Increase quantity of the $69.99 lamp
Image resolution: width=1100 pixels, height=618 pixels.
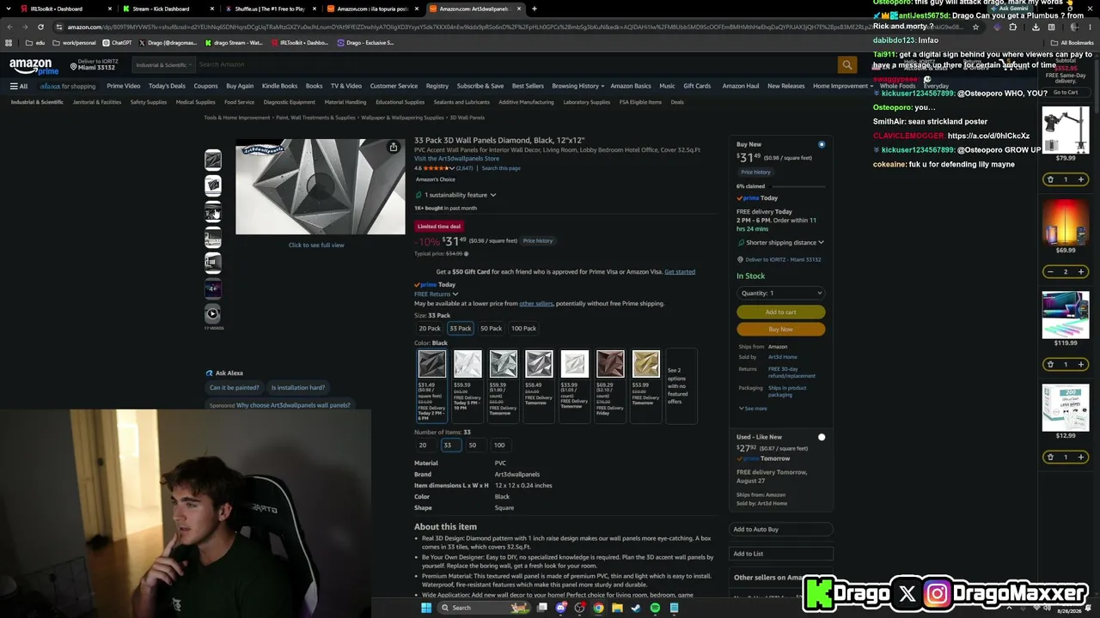[1081, 272]
